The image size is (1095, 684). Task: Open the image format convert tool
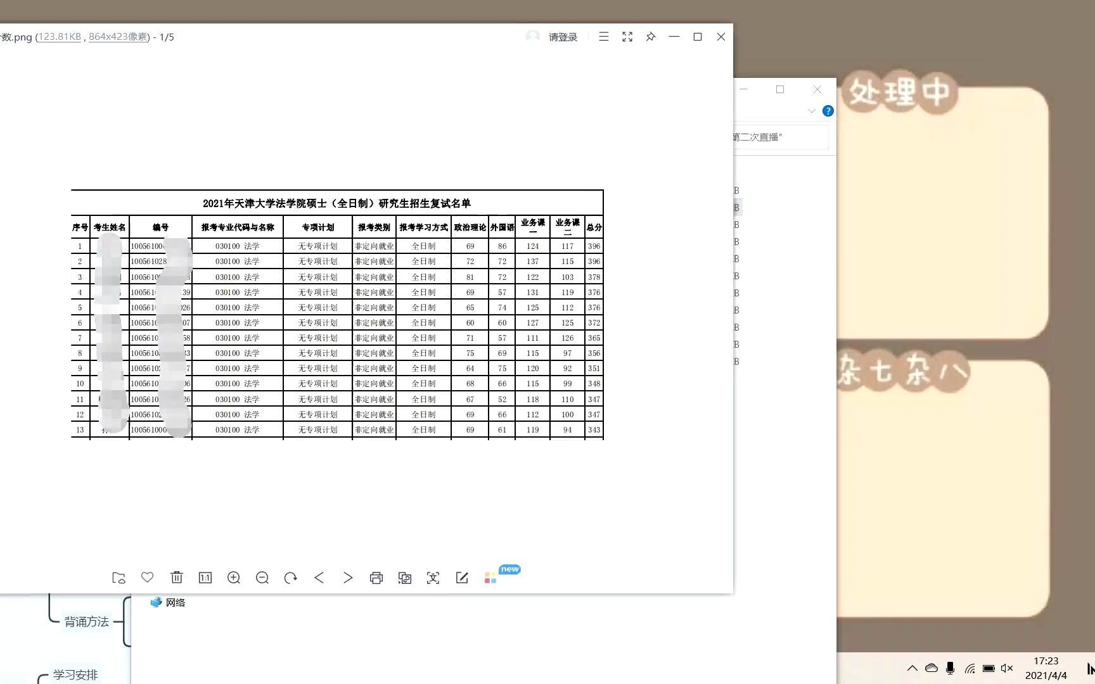pos(405,578)
